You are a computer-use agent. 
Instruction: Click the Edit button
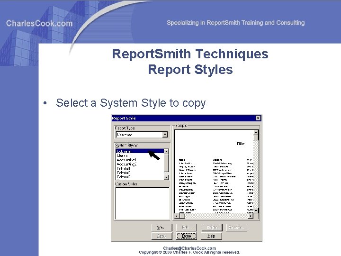tap(186, 227)
